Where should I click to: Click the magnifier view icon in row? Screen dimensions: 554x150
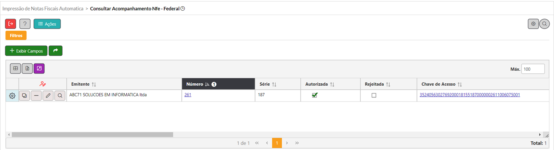[60, 96]
